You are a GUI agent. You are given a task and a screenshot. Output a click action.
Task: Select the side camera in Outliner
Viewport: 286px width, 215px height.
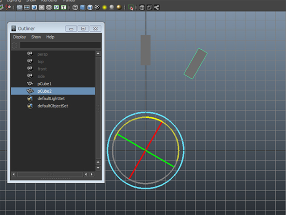pos(53,76)
